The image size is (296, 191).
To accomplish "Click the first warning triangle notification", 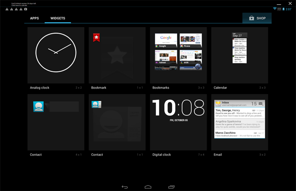I will (7, 9).
